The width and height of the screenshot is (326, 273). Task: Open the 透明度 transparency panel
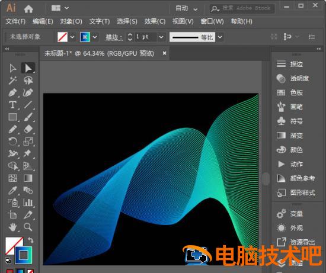coord(293,78)
